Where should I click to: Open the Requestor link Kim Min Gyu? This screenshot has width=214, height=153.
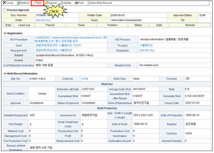147,50
